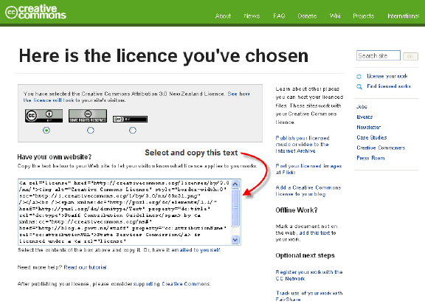Click the Have your own website? heading
Image resolution: width=425 pixels, height=307 pixels.
[x=54, y=157]
